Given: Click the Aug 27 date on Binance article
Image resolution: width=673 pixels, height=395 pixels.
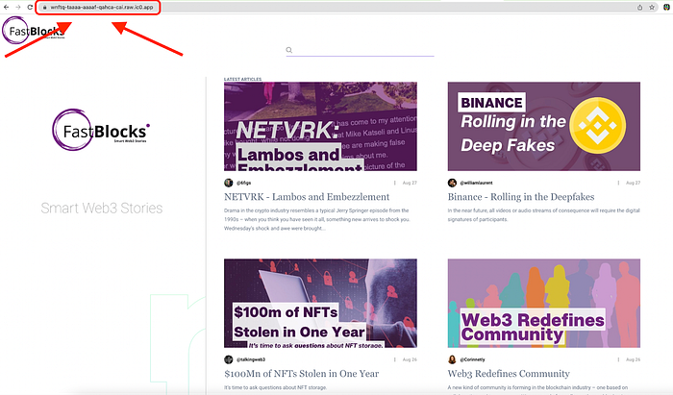Looking at the screenshot, I should click(633, 183).
